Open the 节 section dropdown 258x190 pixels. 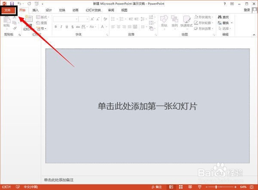coord(41,29)
